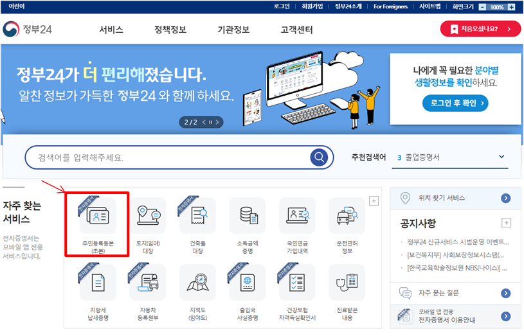The height and width of the screenshot is (336, 524).
Task: Open the 서비스 menu
Action: point(111,30)
